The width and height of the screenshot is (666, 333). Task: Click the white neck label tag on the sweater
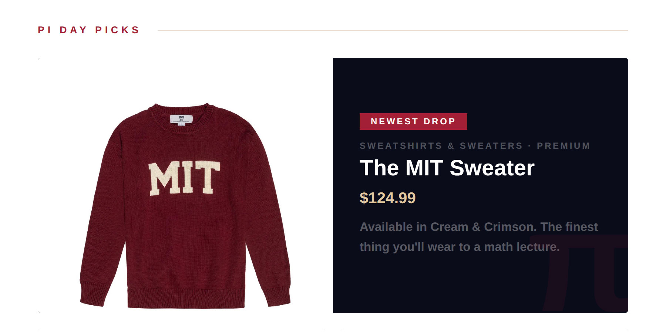coord(181,119)
